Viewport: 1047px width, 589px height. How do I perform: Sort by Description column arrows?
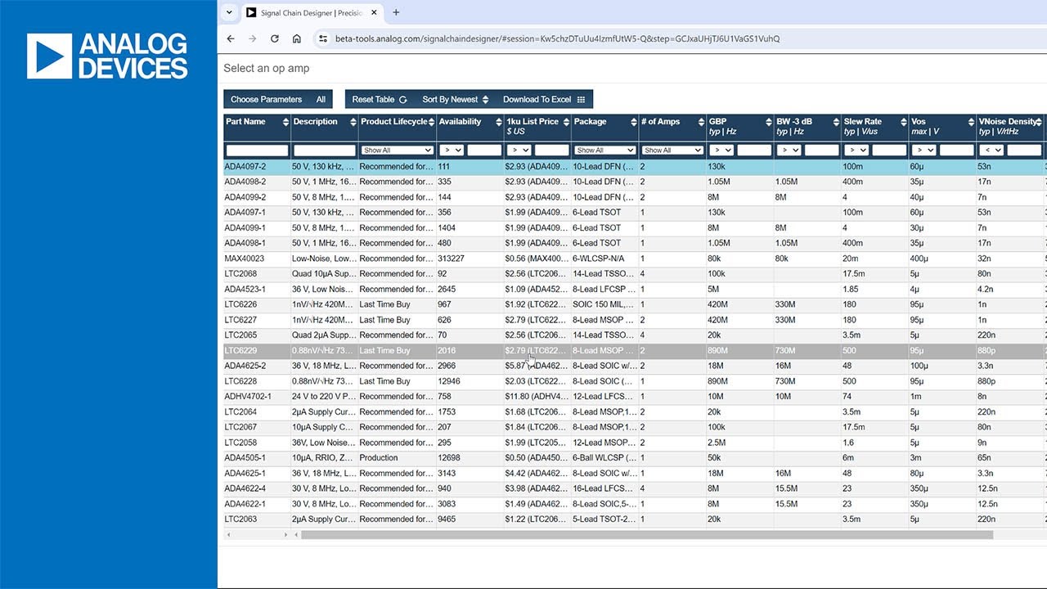coord(353,122)
